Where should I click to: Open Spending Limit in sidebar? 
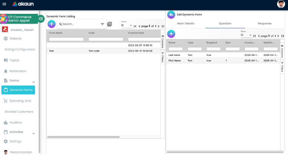pyautogui.click(x=20, y=101)
